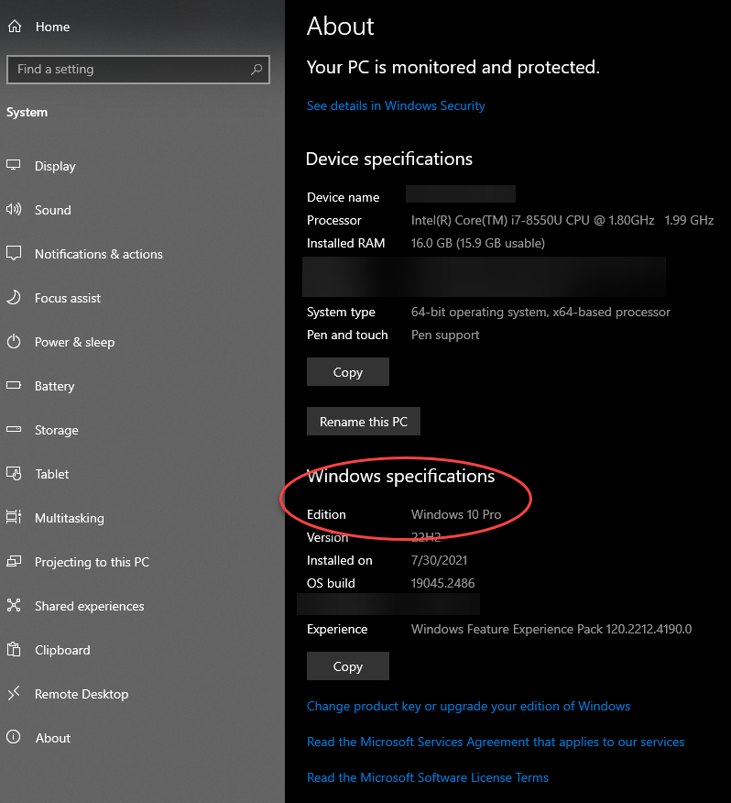Click the Find a setting search field

[x=138, y=69]
